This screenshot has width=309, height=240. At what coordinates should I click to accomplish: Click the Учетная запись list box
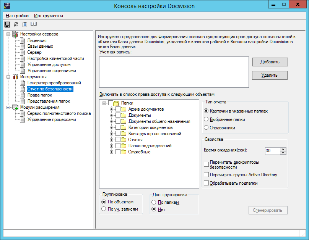click(x=174, y=72)
